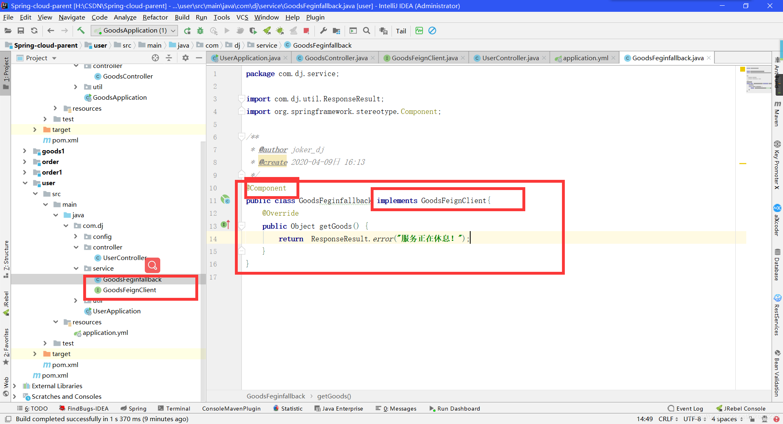783x424 pixels.
Task: Open the Refactor menu
Action: (x=155, y=17)
